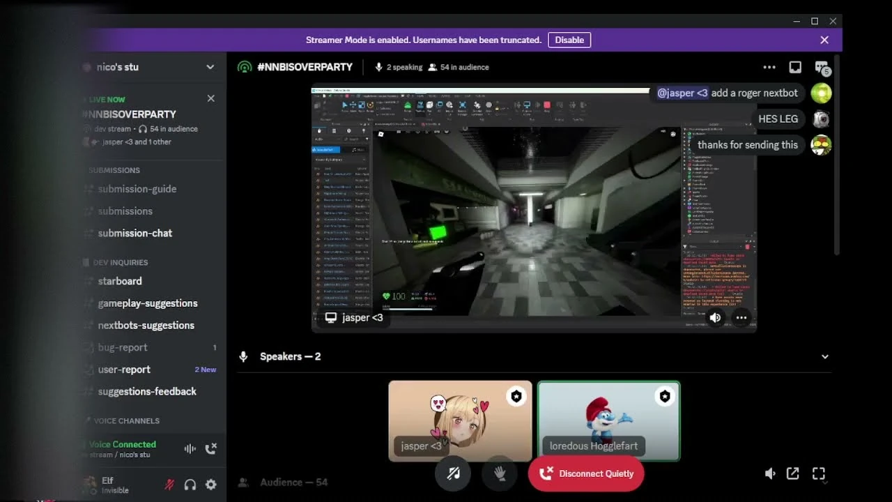This screenshot has height=502, width=892.
Task: Toggle deafen on the Elf user panel
Action: coord(190,485)
